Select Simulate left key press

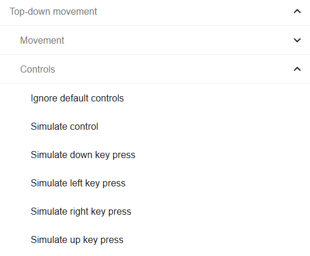(155, 183)
